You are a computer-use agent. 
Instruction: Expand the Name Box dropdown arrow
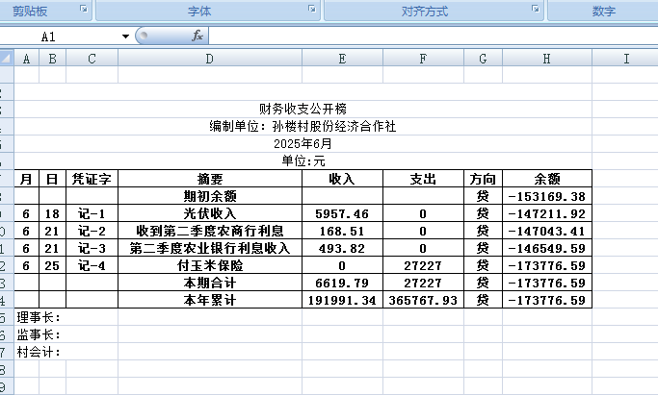(x=125, y=36)
